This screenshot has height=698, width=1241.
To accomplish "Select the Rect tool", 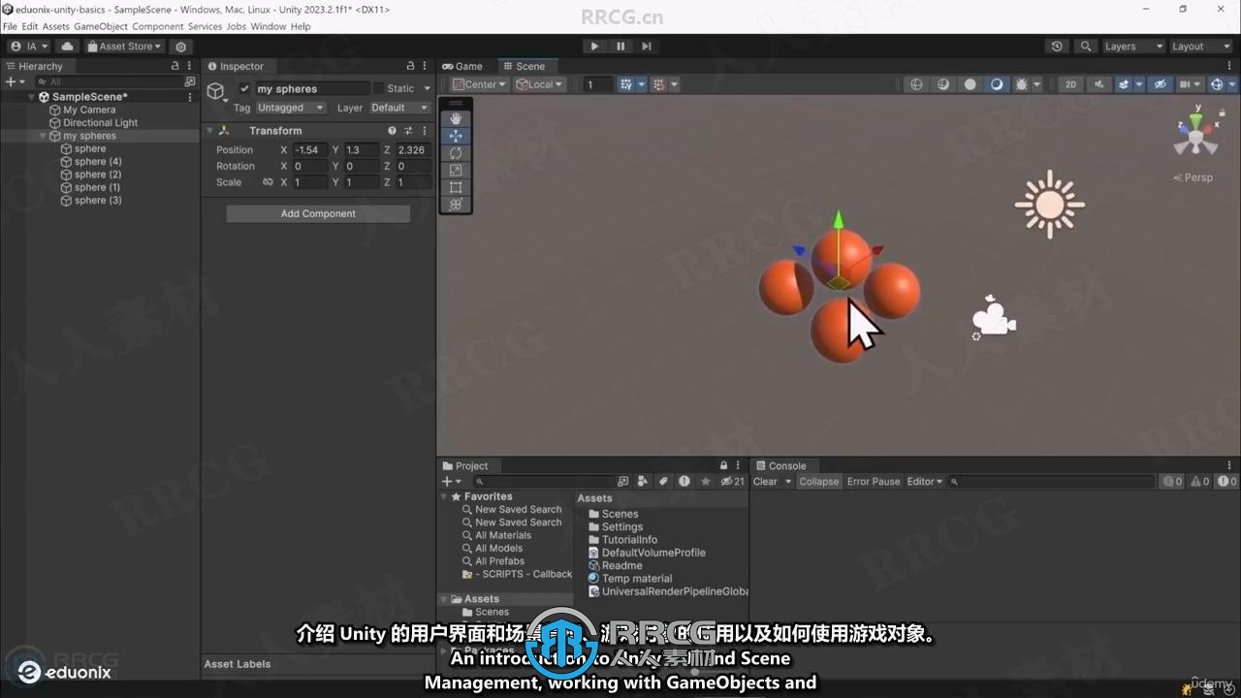I will click(x=456, y=187).
